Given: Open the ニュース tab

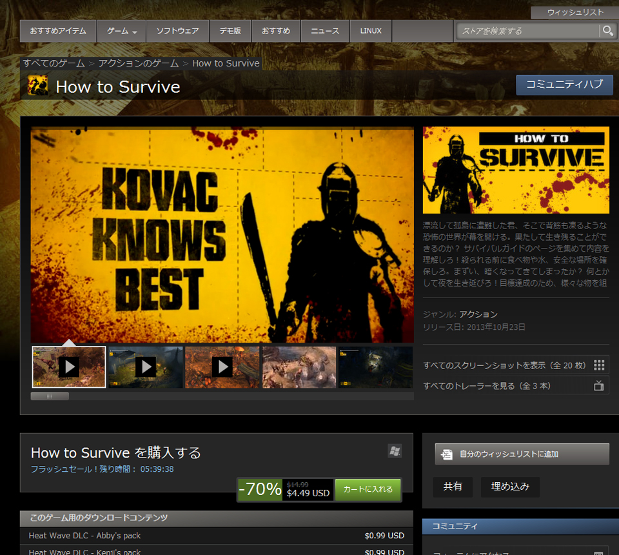Looking at the screenshot, I should point(325,31).
